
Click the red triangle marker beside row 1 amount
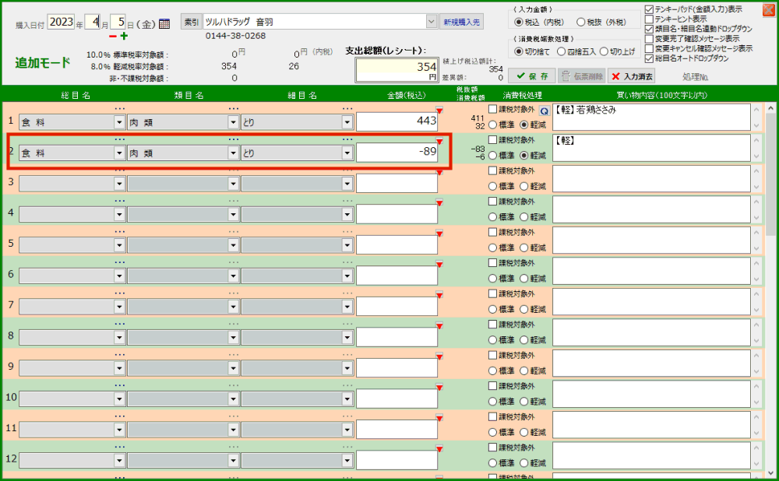(x=439, y=111)
